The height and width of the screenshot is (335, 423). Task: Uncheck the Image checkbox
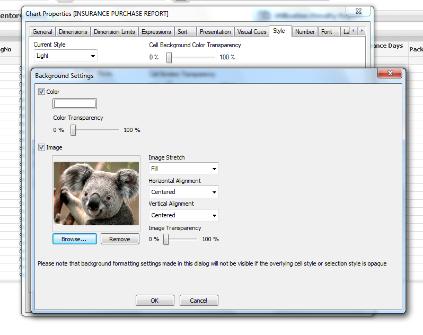click(x=41, y=147)
